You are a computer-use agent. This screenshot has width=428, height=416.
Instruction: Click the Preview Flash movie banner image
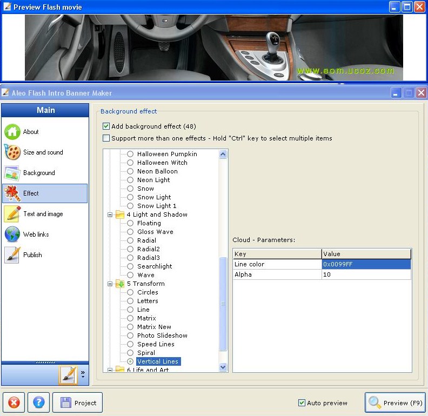[213, 47]
